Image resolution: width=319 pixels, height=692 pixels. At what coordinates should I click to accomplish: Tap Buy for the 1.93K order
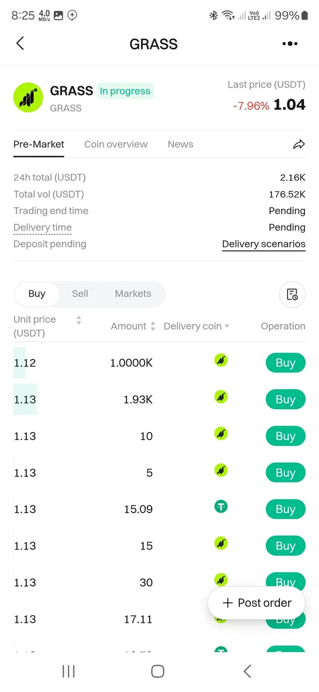286,400
